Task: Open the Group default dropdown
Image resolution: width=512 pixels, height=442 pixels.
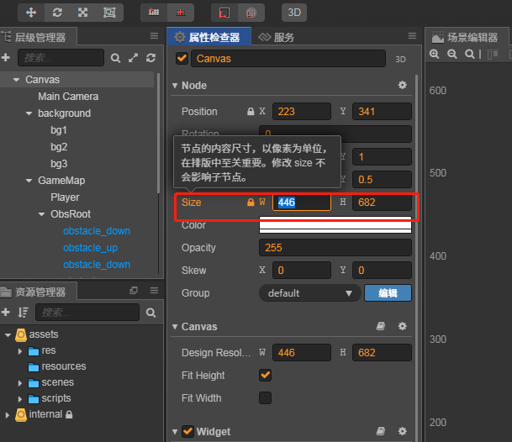Action: pos(310,292)
